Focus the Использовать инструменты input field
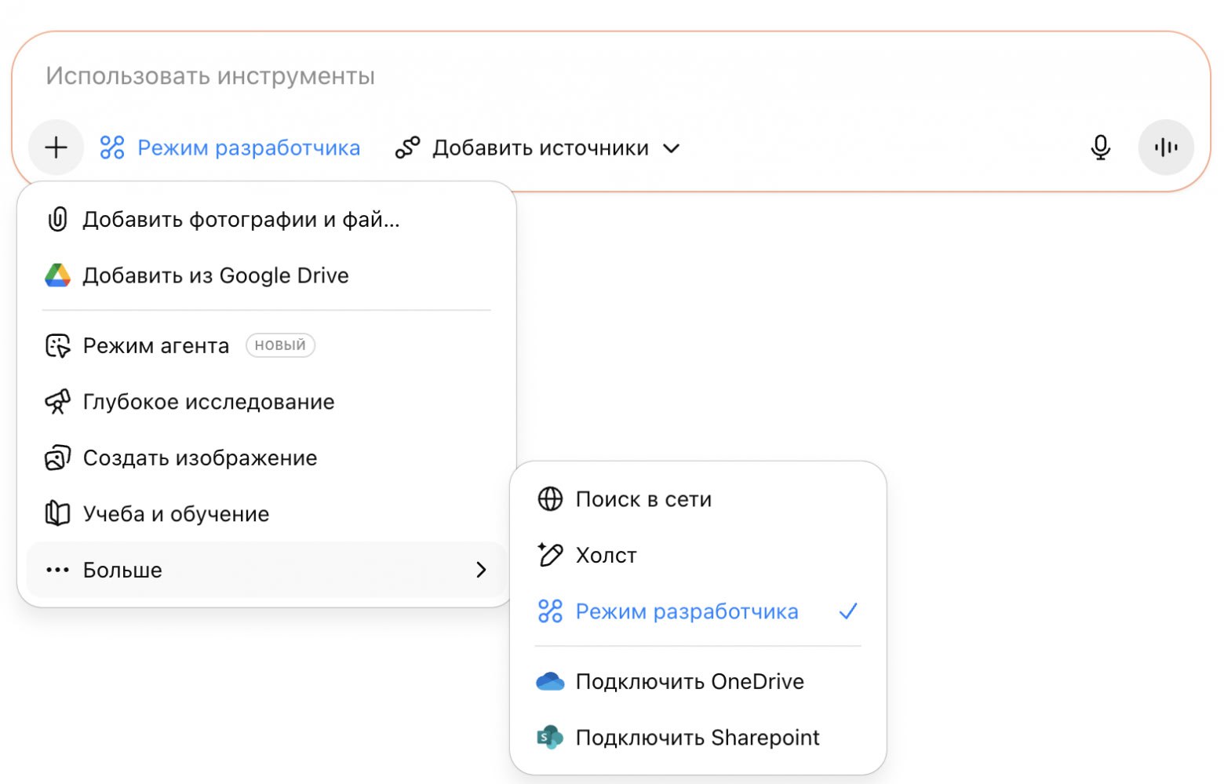This screenshot has width=1224, height=784. pos(611,76)
